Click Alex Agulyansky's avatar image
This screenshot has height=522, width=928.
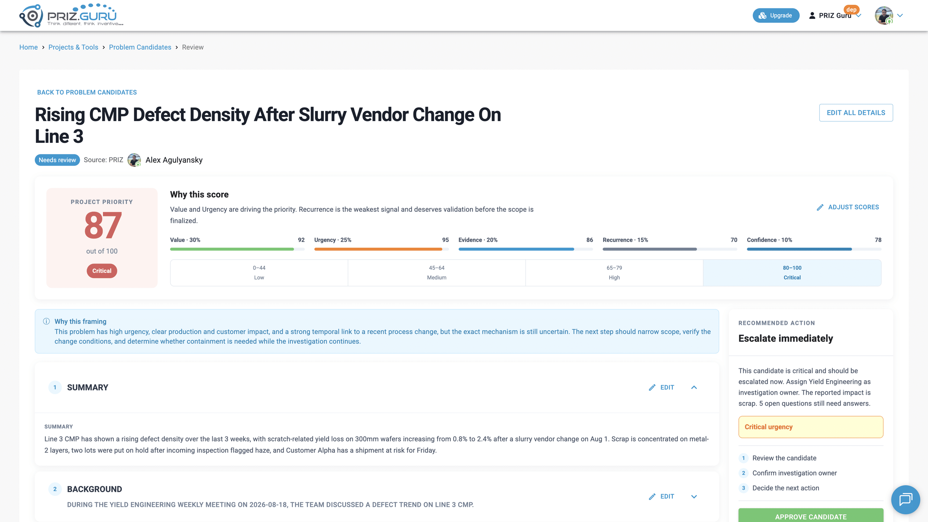pyautogui.click(x=134, y=160)
